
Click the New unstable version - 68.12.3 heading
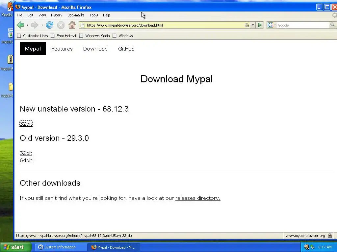(x=74, y=109)
